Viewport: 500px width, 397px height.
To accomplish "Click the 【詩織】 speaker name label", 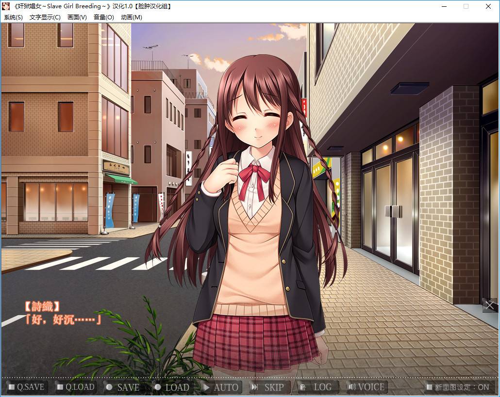I will click(x=42, y=306).
